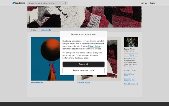Open the Contact Panic Worm link
This screenshot has width=169, height=106.
coord(129,75)
